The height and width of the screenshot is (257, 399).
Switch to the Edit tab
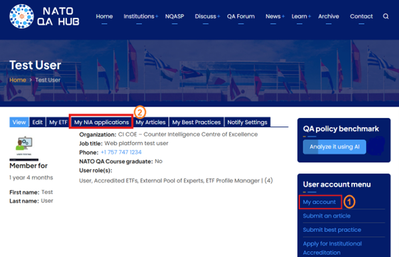pyautogui.click(x=37, y=122)
